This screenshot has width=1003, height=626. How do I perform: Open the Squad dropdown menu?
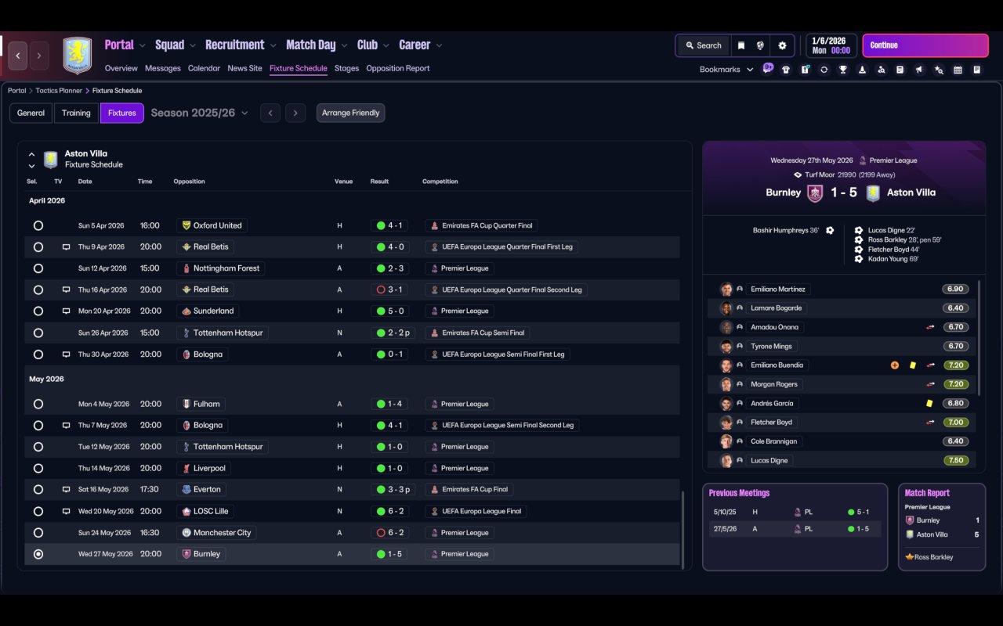pyautogui.click(x=176, y=45)
